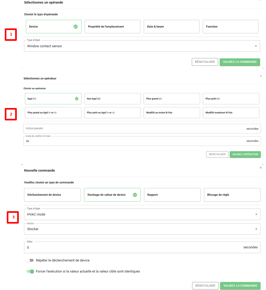Close the Nouvelle commande panel
The height and width of the screenshot is (290, 266).
261,168
